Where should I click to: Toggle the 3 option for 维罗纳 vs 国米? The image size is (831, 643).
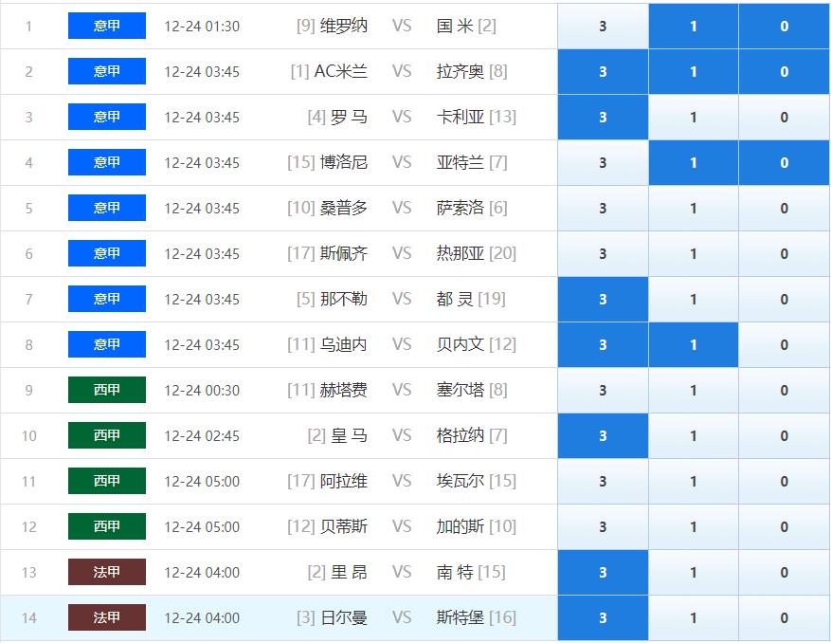pos(603,26)
